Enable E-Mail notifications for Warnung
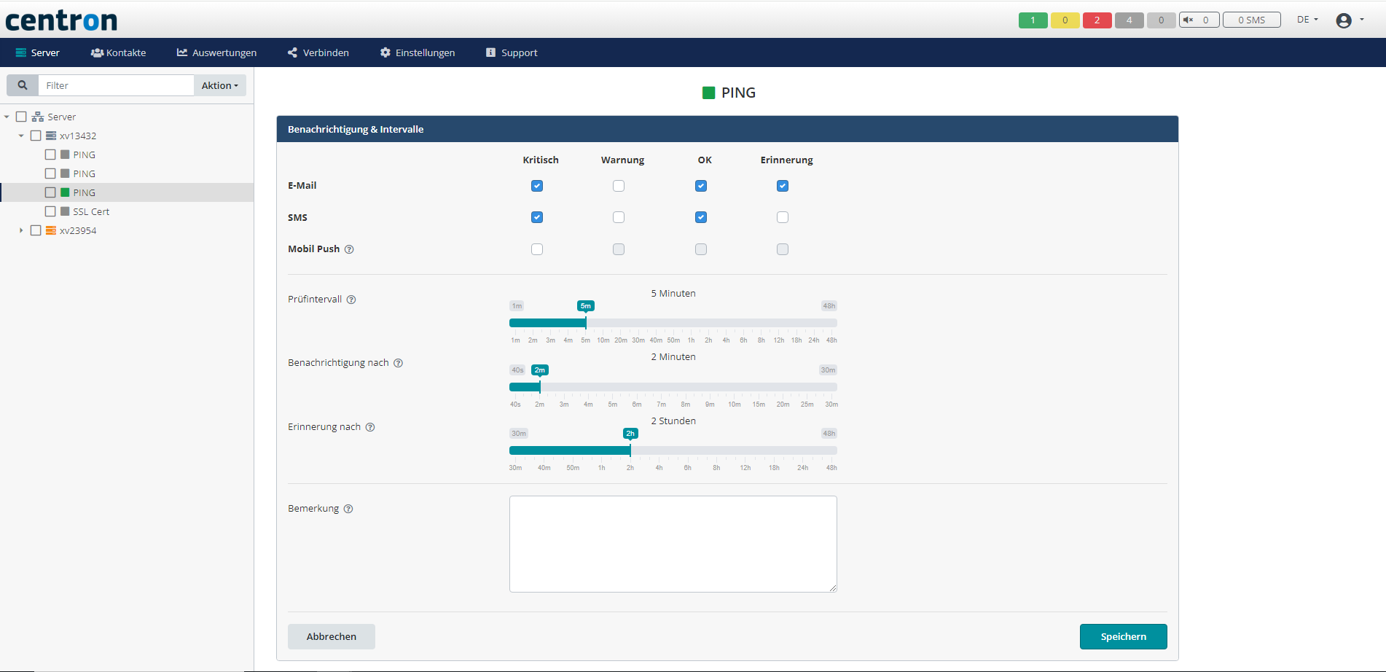 click(619, 186)
